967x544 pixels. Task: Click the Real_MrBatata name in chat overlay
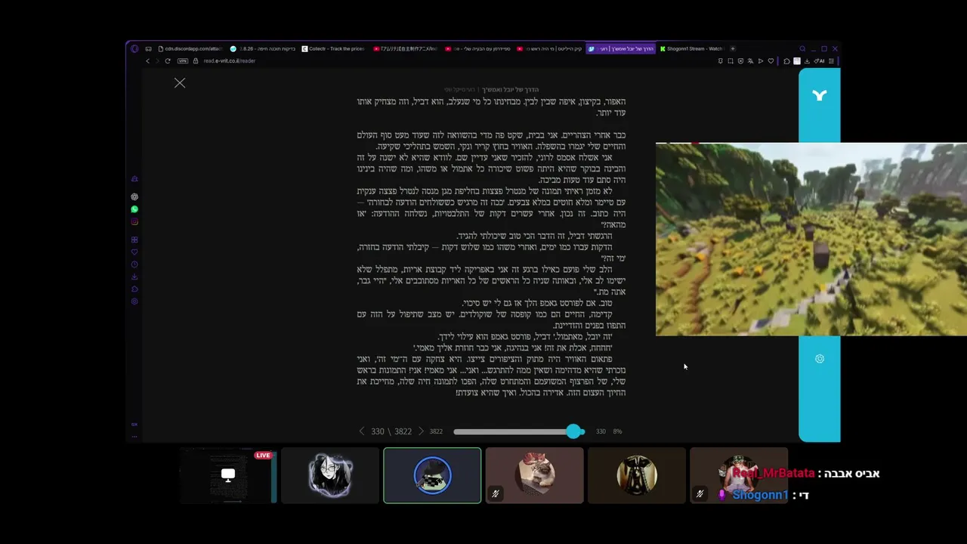(x=774, y=473)
